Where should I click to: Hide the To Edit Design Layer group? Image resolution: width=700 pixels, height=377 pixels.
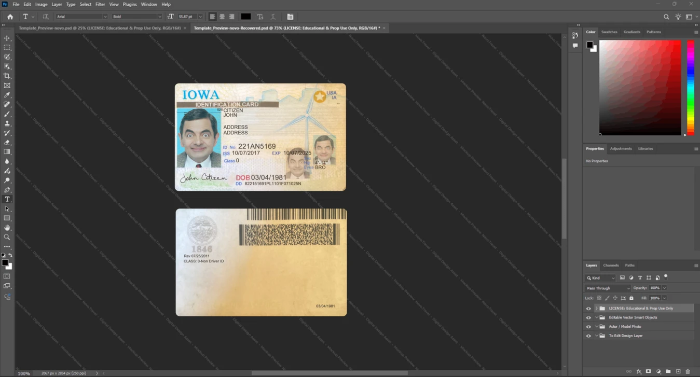point(588,336)
